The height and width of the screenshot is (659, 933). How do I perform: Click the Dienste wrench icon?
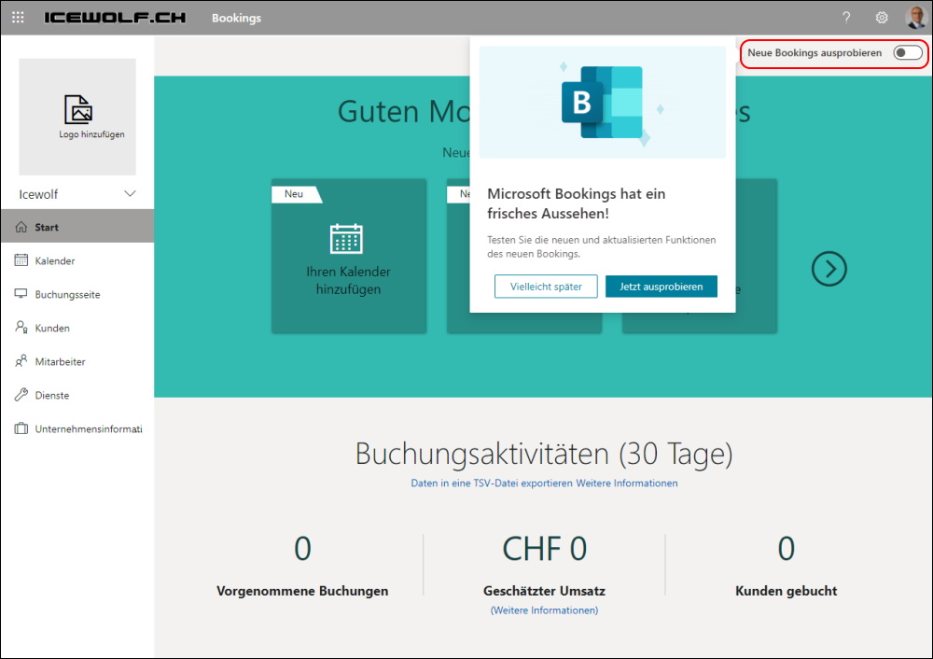21,395
